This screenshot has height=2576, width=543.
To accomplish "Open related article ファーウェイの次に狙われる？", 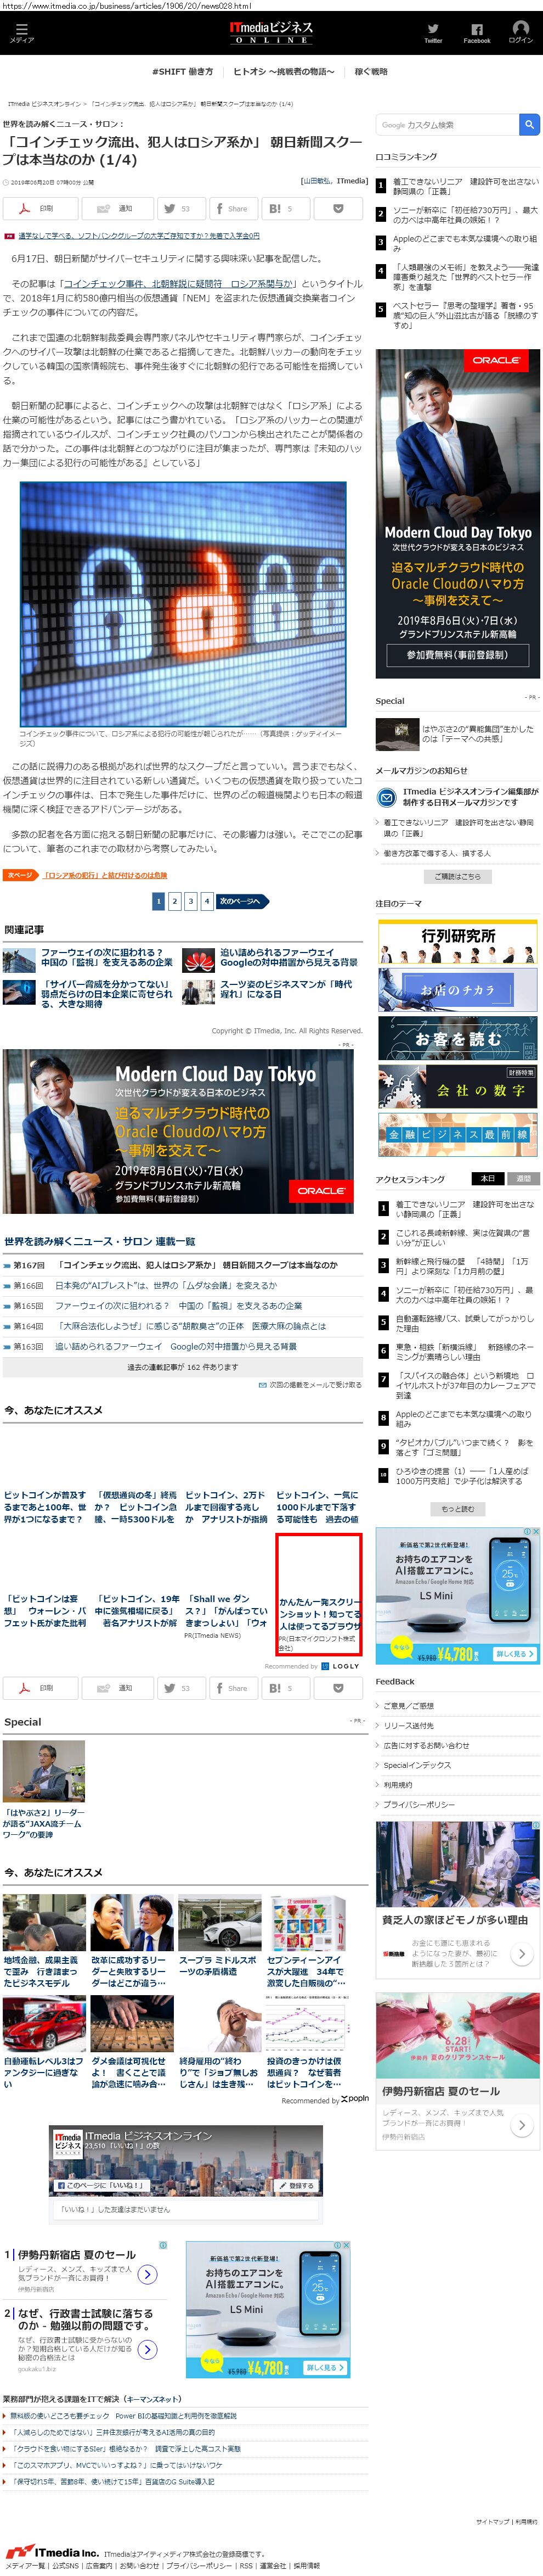I will (x=106, y=957).
